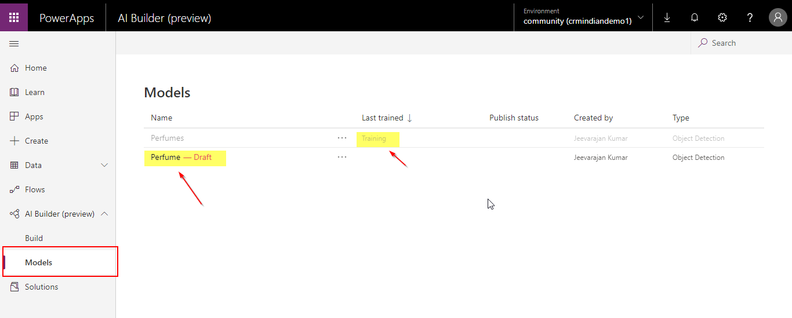Expand the Data section chevron
The image size is (792, 318).
(104, 165)
